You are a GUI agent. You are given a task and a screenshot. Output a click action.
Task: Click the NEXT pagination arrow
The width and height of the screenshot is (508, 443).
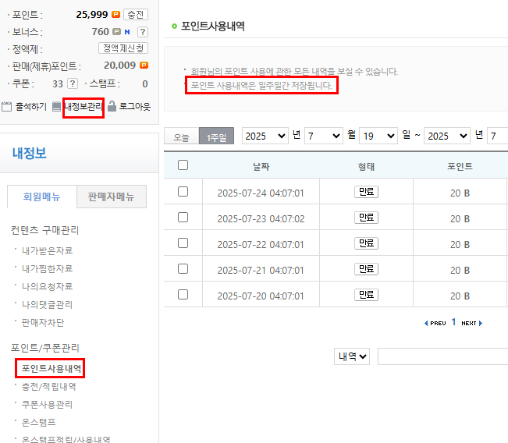(x=472, y=323)
